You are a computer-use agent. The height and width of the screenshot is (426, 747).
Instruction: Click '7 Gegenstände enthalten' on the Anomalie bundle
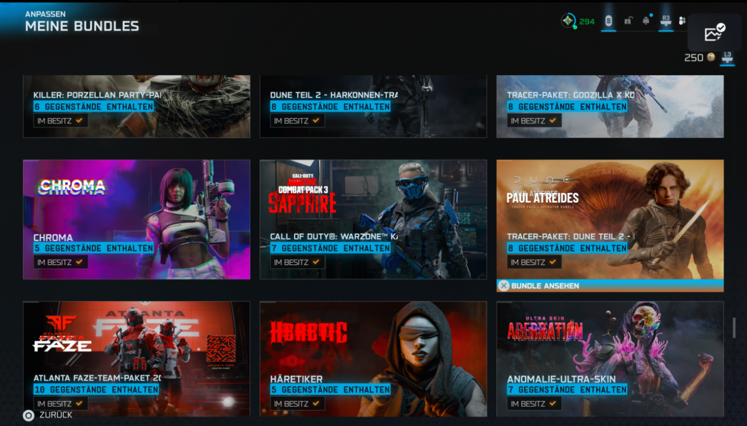coord(567,390)
